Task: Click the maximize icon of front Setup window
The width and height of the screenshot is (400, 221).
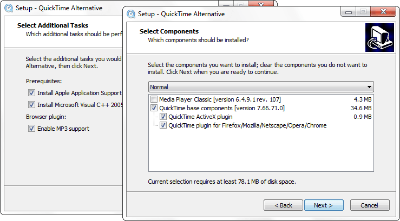Action: tap(363, 12)
